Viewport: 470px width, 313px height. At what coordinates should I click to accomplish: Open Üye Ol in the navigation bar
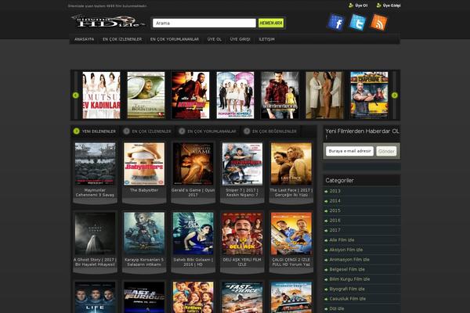pyautogui.click(x=215, y=39)
